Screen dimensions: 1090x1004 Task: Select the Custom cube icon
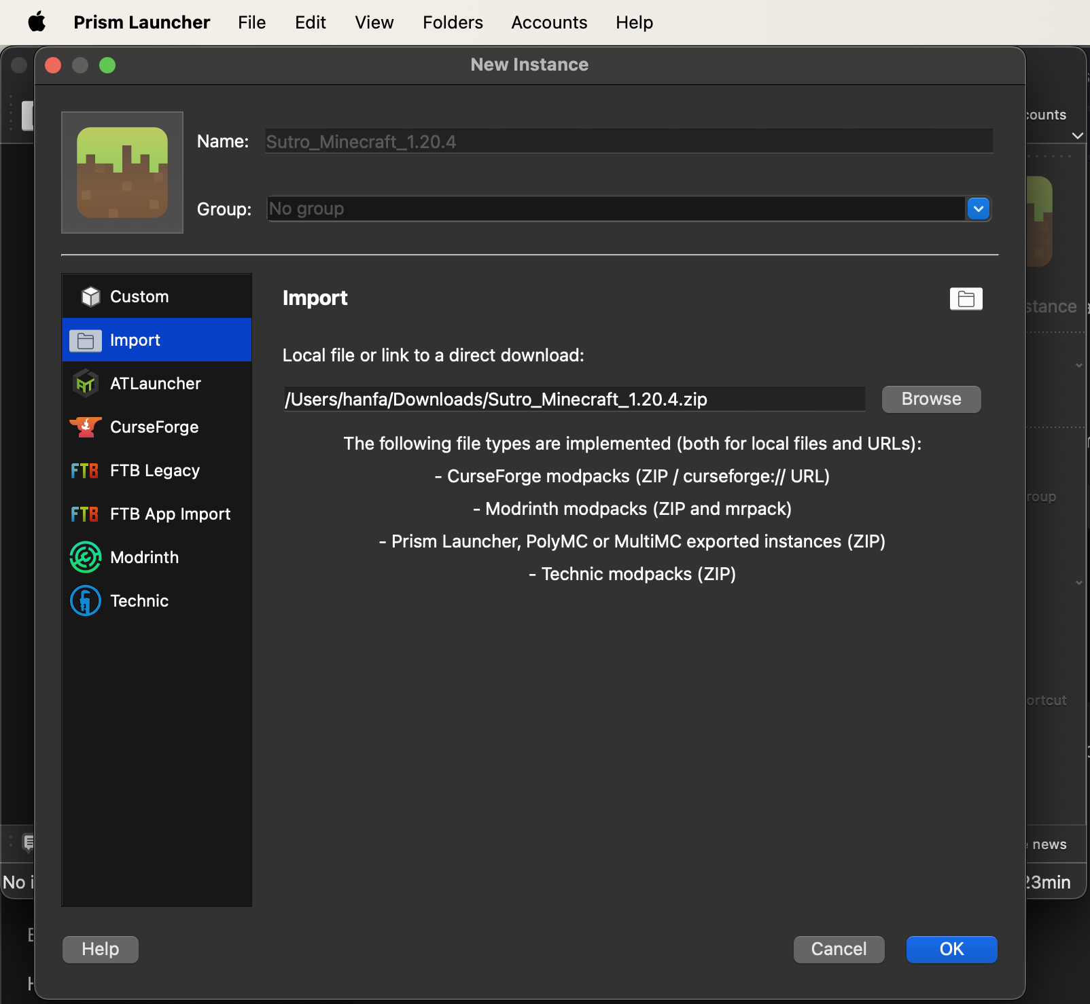pos(90,297)
